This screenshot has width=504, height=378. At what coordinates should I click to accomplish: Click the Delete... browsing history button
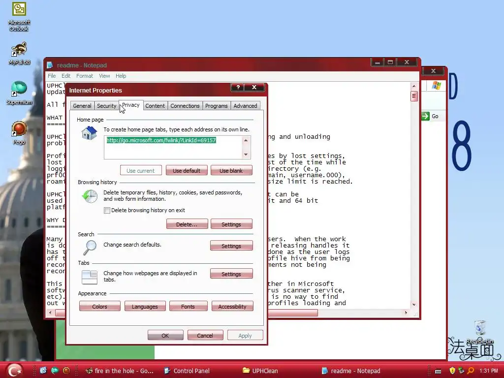[x=187, y=224]
